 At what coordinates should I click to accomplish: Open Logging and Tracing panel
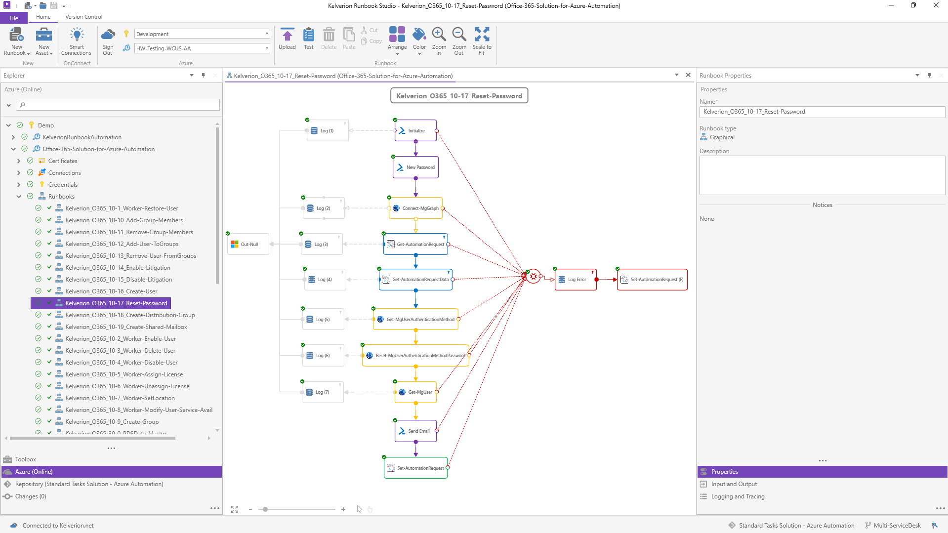pos(738,496)
